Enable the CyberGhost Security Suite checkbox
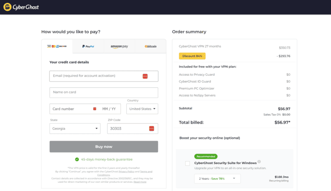The width and height of the screenshot is (331, 191). point(187,163)
